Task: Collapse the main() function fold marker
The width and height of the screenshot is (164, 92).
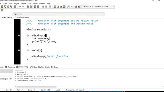Action: coord(19,50)
